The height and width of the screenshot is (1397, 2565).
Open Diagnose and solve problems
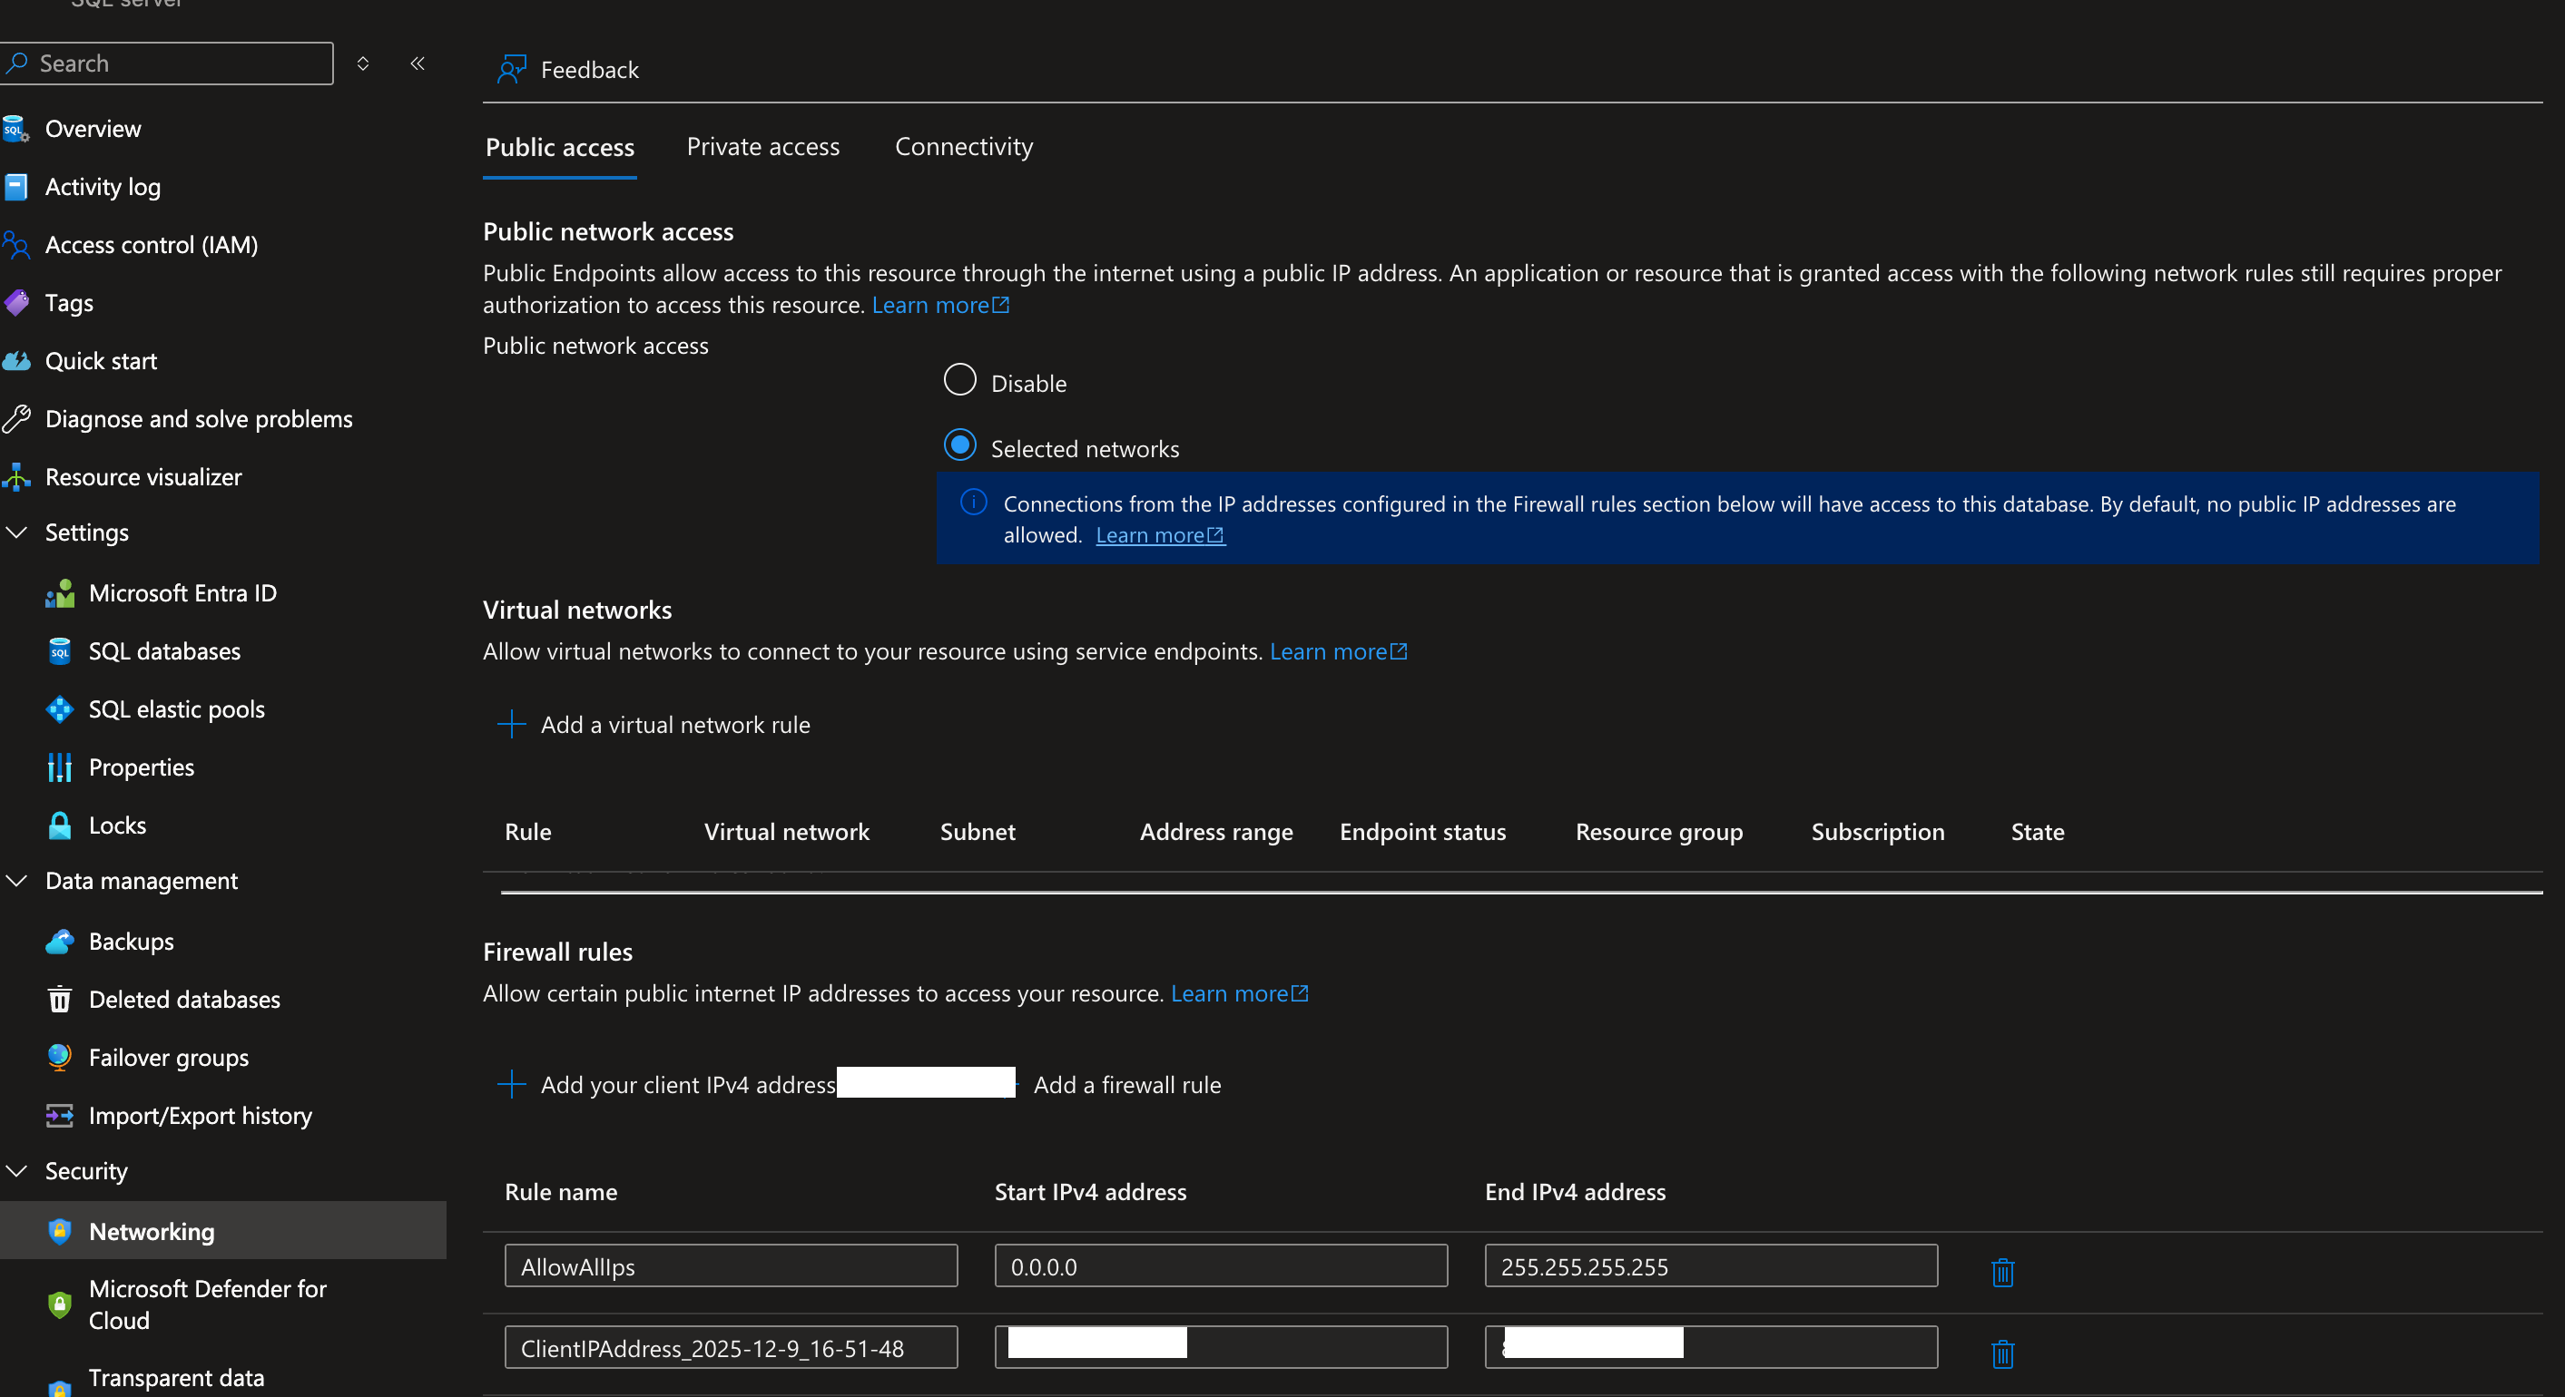pos(198,419)
